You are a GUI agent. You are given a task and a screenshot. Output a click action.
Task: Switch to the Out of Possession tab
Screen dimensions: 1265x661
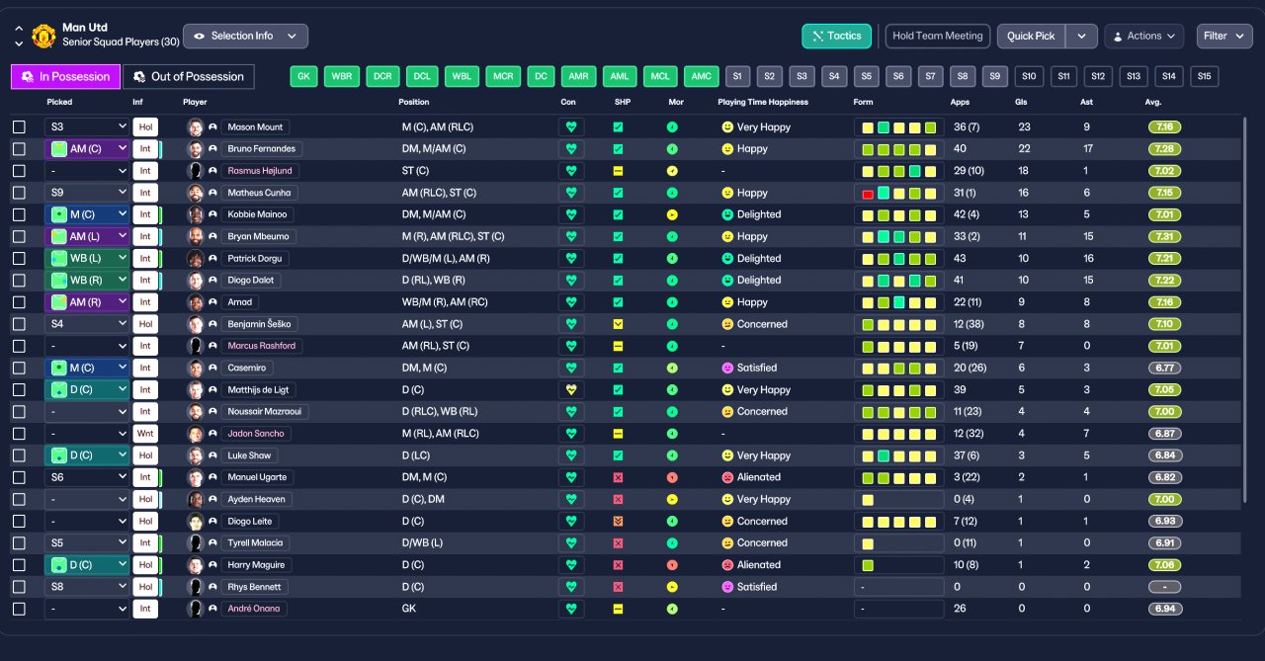[x=189, y=76]
